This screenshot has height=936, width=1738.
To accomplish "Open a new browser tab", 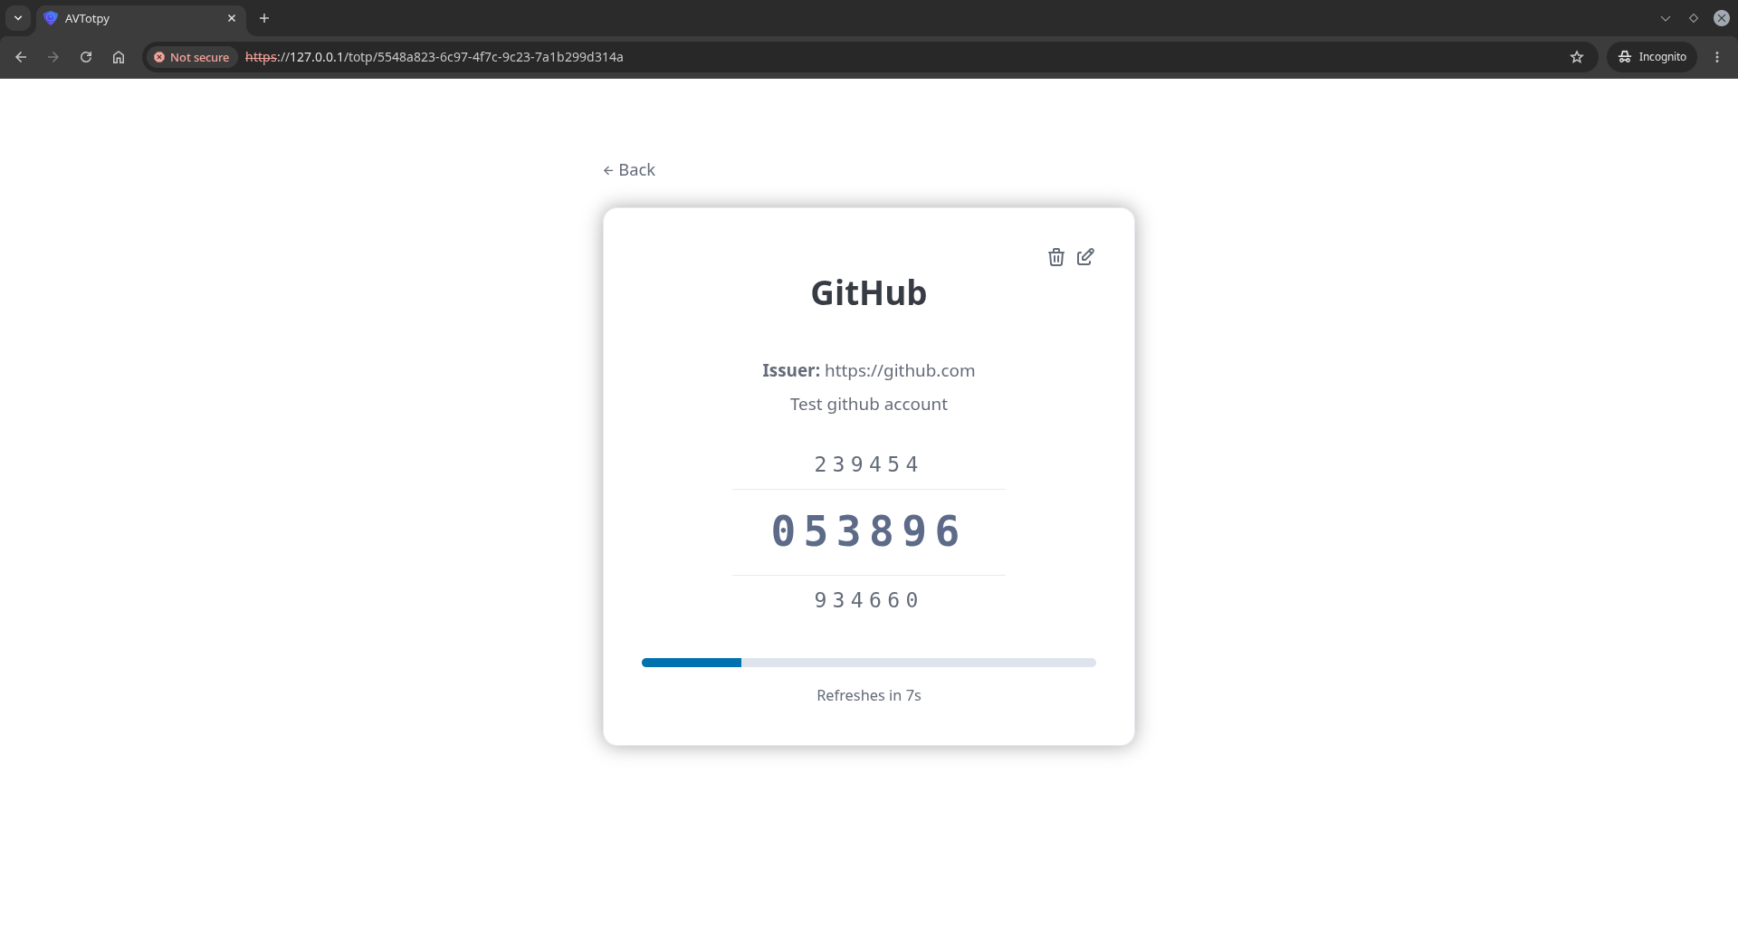I will 264,18.
